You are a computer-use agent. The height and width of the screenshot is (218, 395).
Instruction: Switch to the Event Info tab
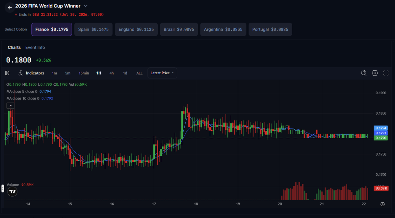tap(35, 47)
